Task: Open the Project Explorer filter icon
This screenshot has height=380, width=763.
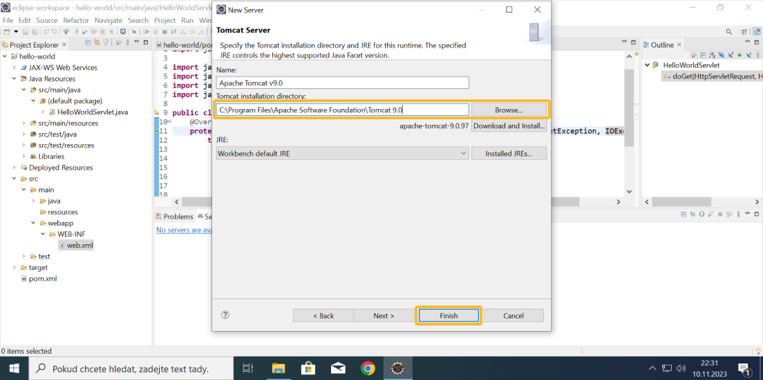Action: 106,43
